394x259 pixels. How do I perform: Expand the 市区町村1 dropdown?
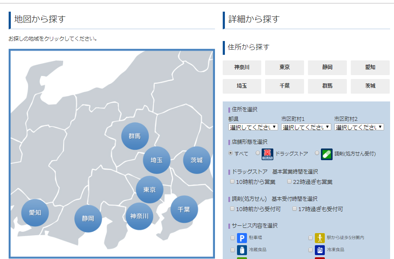pyautogui.click(x=306, y=127)
